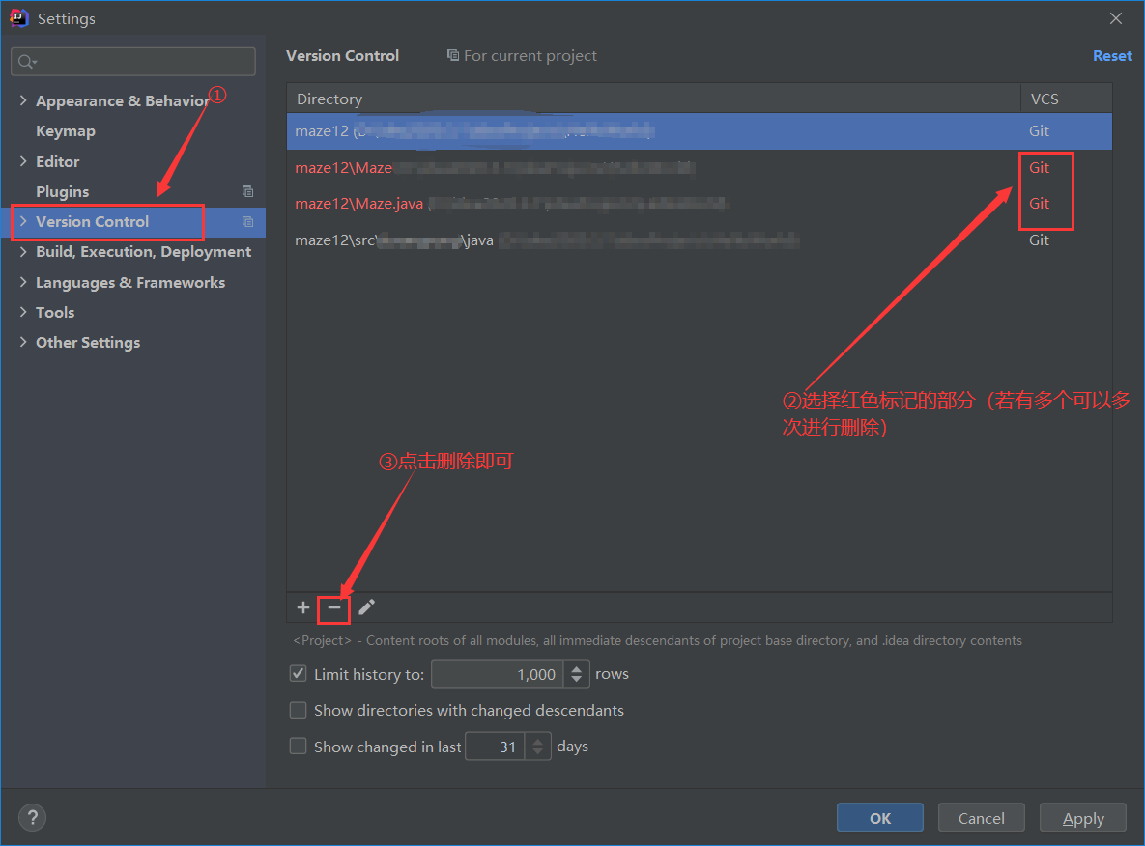Enable Show directories with changed descendants

(299, 710)
